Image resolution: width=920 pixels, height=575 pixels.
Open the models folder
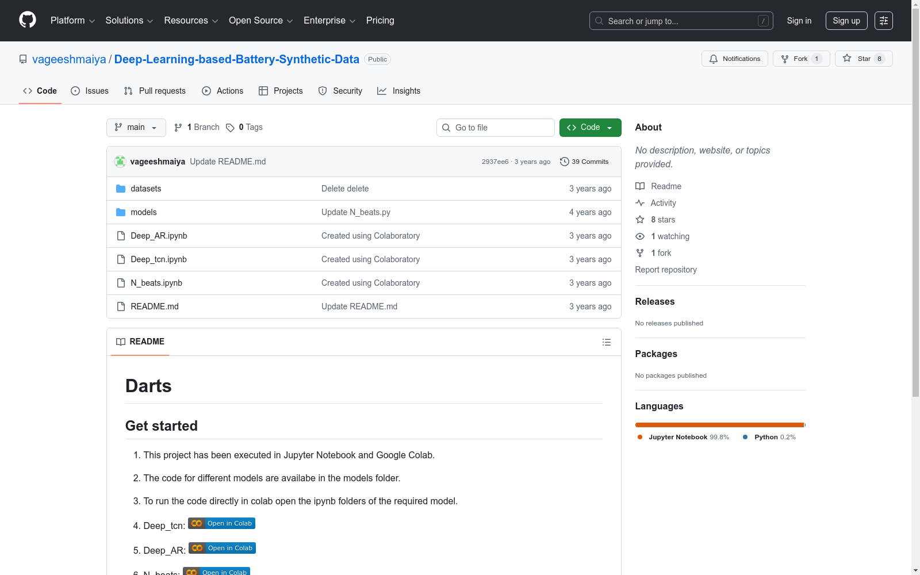(144, 212)
